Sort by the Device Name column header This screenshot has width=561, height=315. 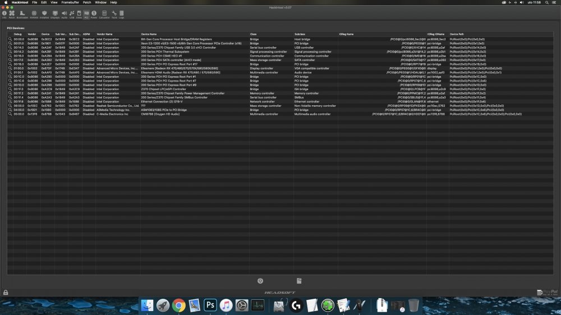(x=194, y=34)
